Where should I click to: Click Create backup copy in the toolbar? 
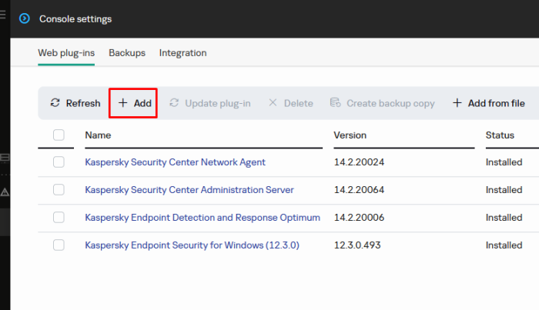click(x=382, y=103)
